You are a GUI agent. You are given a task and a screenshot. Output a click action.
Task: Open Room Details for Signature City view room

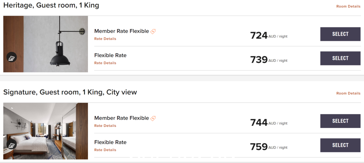[348, 93]
